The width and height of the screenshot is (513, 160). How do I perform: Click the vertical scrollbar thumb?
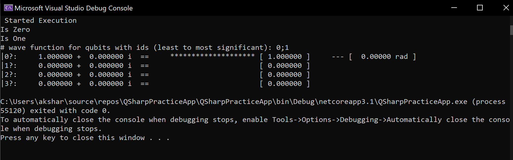click(511, 30)
